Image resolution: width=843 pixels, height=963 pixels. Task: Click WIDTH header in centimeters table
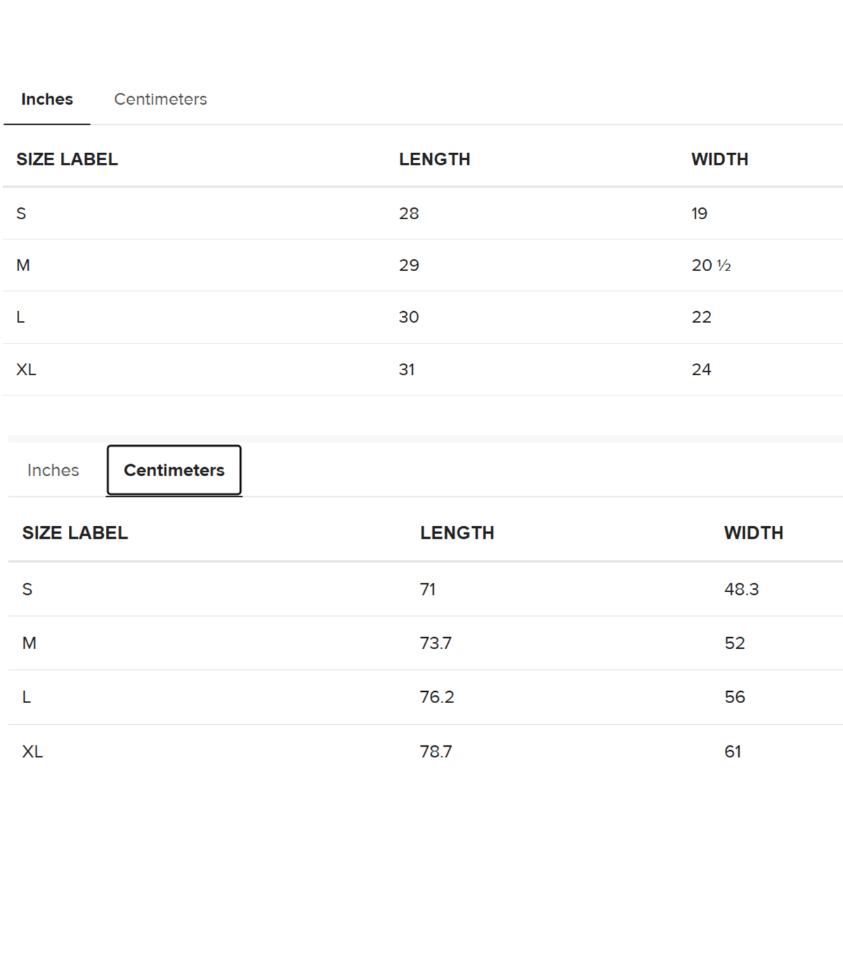(754, 532)
